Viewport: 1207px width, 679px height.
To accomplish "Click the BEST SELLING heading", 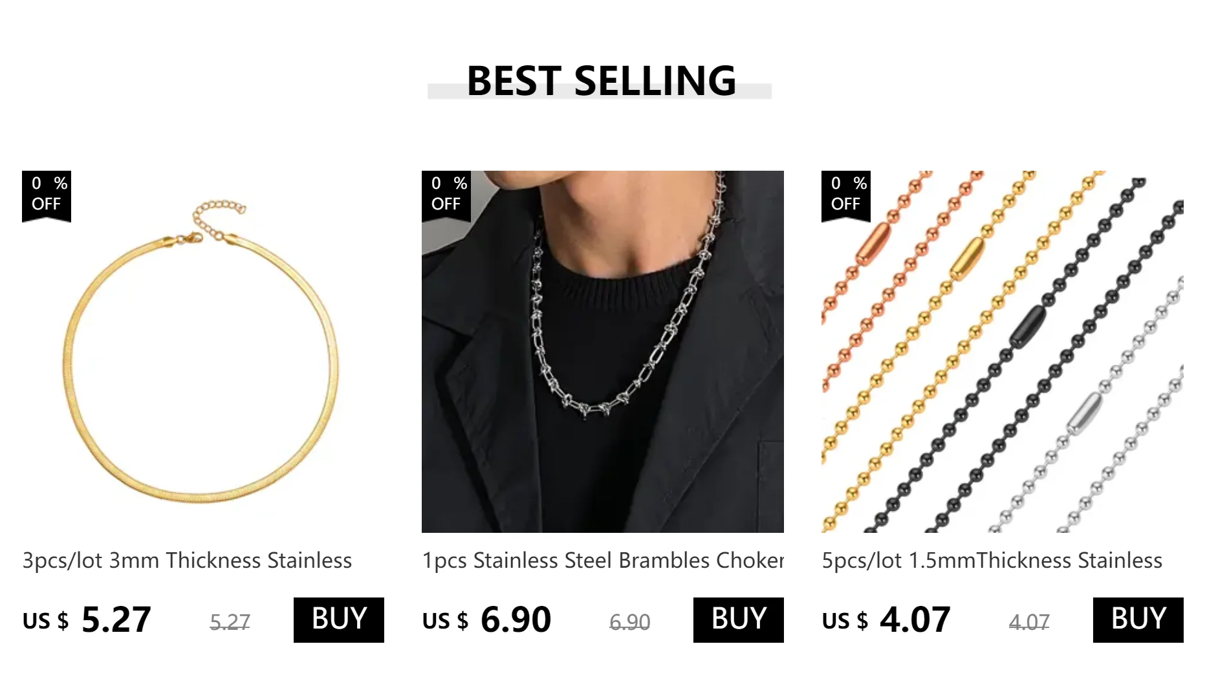I will 601,81.
